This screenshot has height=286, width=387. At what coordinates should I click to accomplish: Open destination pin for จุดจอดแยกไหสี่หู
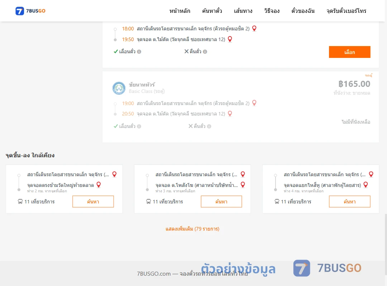366,185
